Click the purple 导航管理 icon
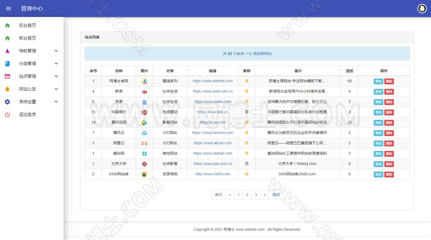 click(7, 51)
